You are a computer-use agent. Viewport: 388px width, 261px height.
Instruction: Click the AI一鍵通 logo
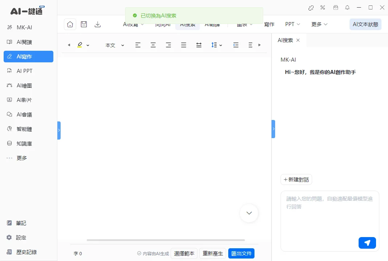click(27, 11)
